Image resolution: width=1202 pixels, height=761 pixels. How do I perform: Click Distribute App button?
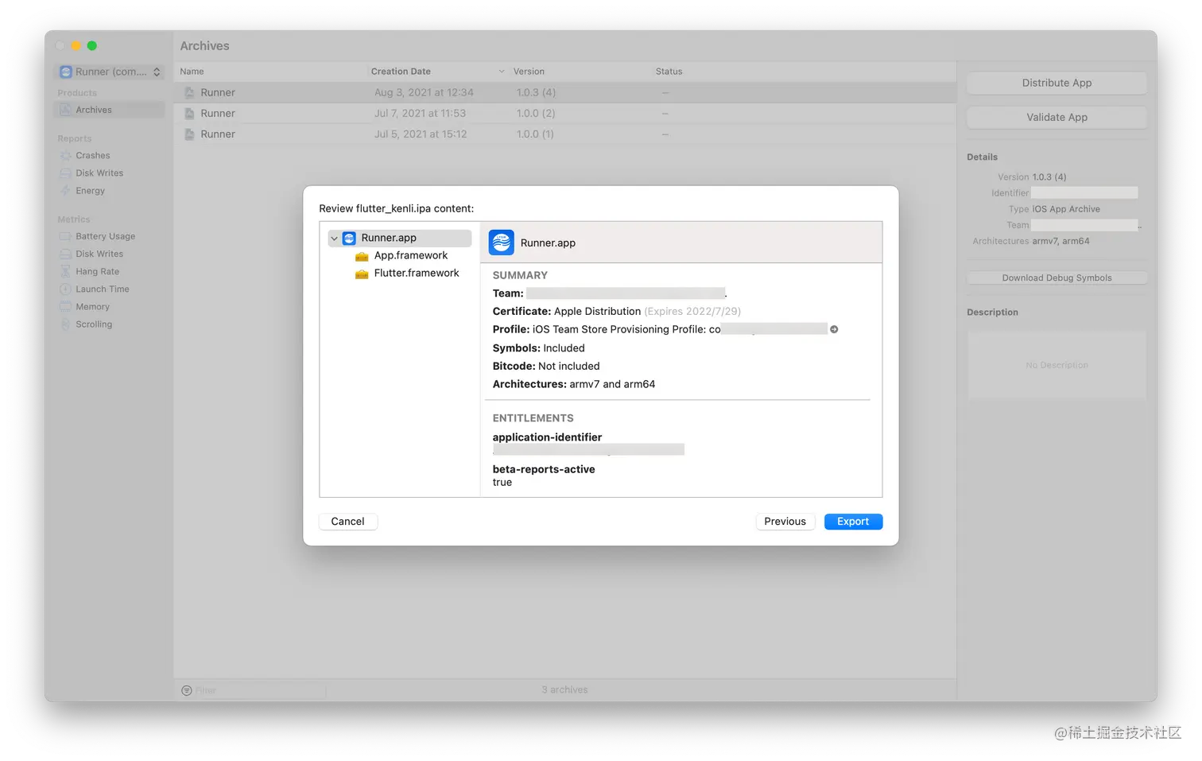1057,83
